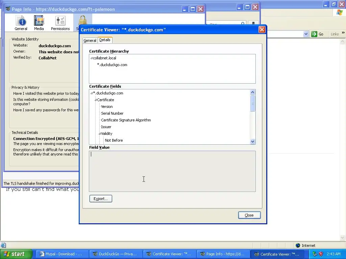The image size is (346, 259).
Task: Open the Windows Start menu
Action: tap(16, 254)
